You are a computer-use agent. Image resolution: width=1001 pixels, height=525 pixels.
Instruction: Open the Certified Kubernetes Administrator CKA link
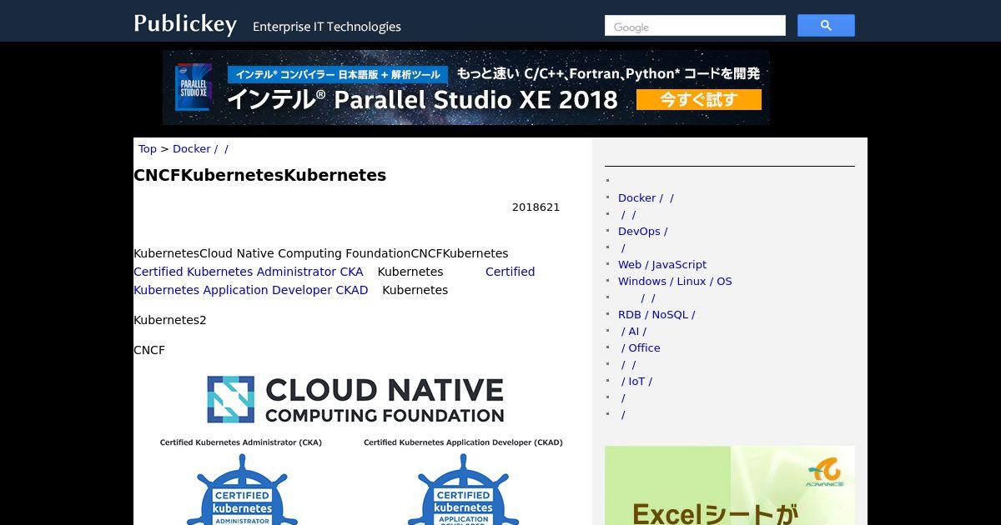point(249,272)
